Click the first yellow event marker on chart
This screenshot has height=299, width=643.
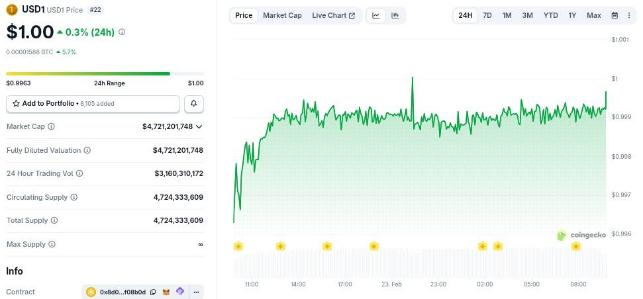[x=238, y=246]
